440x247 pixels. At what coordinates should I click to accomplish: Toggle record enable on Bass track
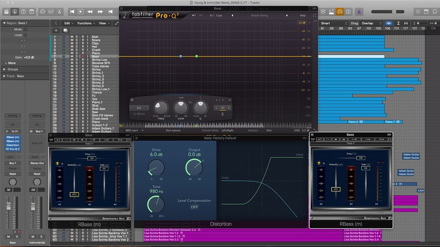82,56
